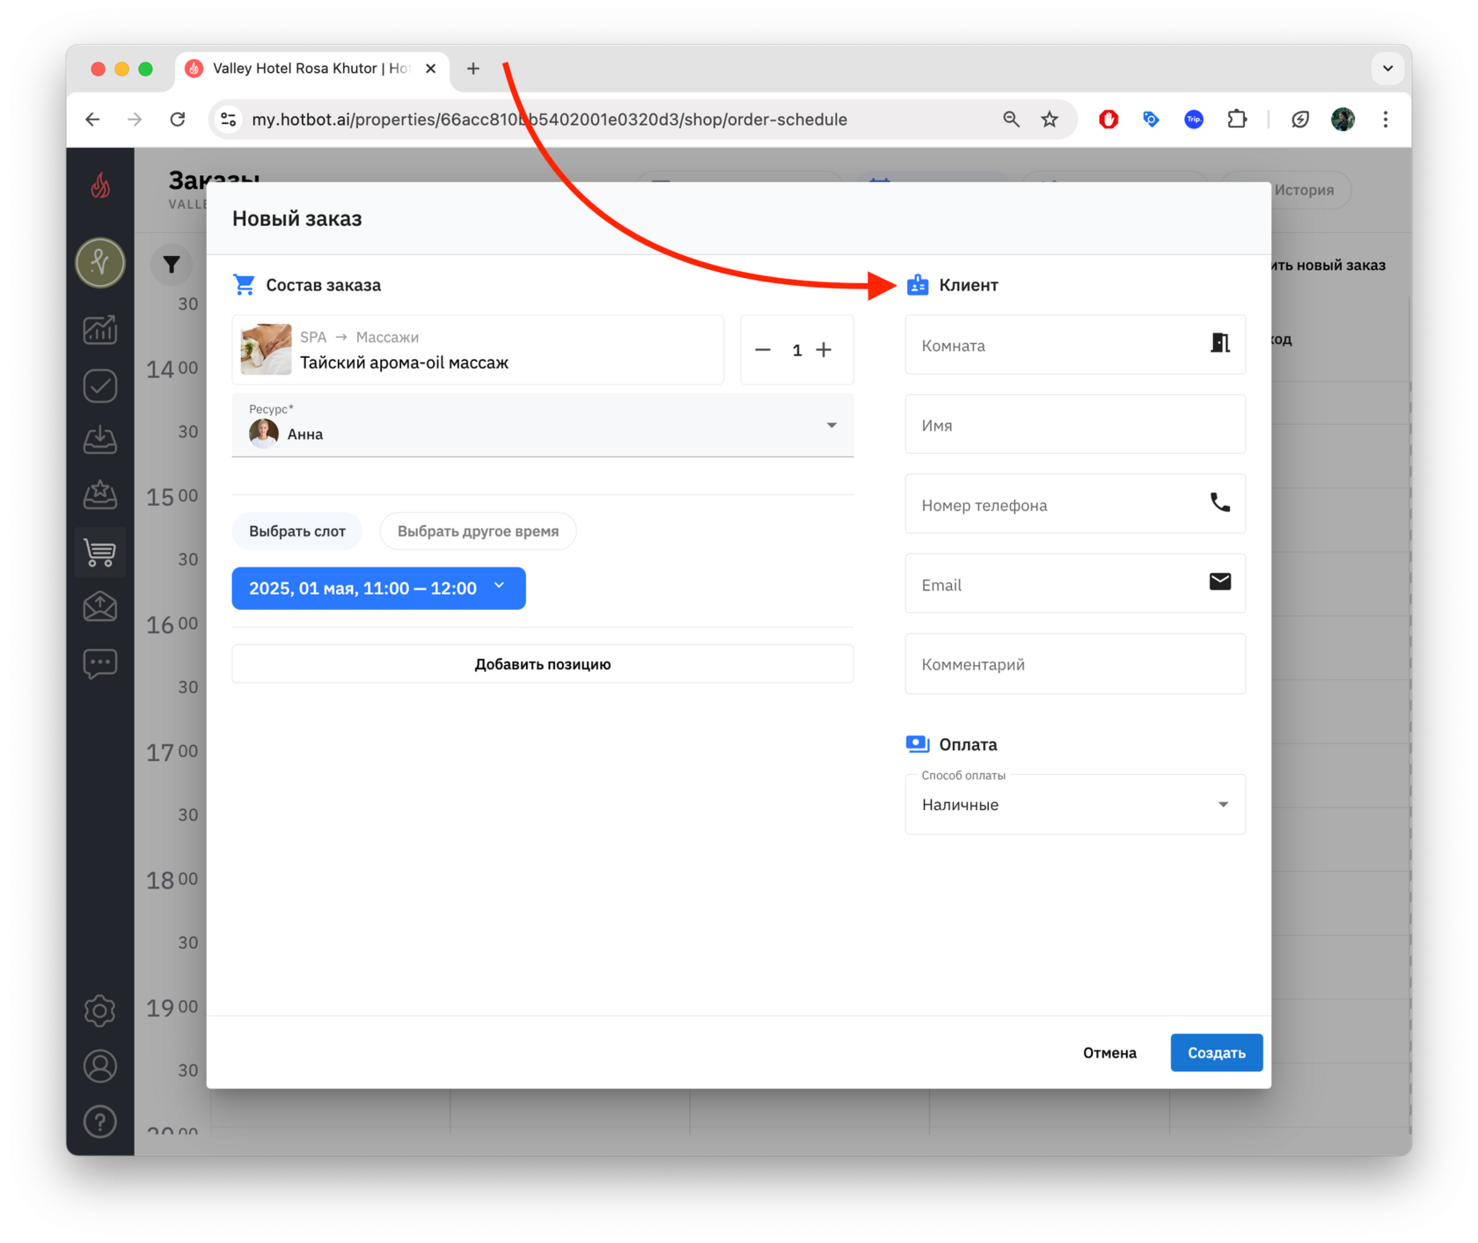Click the browser back arrow
The width and height of the screenshot is (1478, 1243).
tap(92, 119)
